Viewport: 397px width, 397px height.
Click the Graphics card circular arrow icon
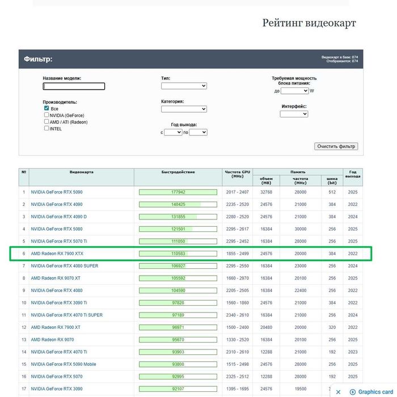(x=352, y=392)
